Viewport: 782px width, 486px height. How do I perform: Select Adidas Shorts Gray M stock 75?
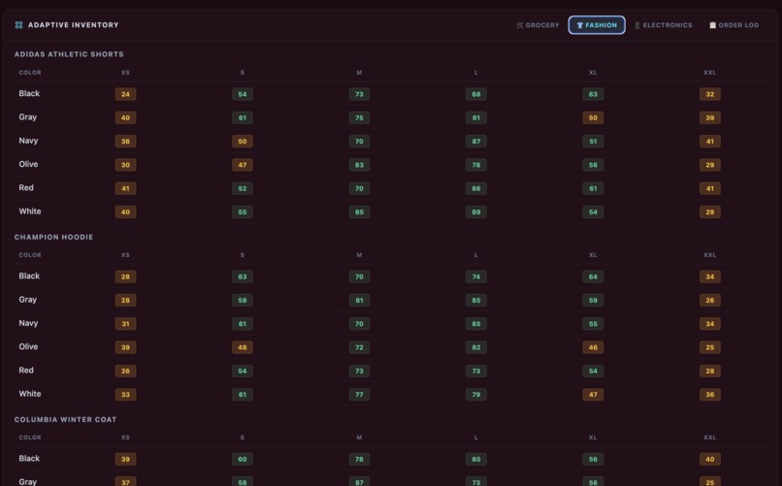click(359, 117)
